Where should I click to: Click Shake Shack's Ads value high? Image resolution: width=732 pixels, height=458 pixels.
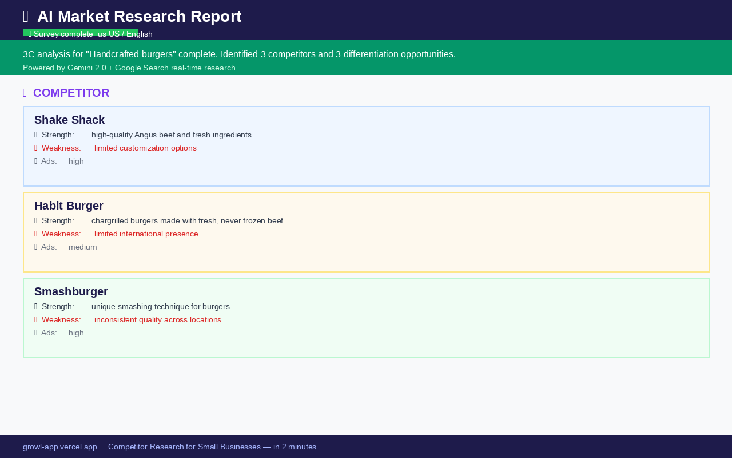click(x=76, y=161)
